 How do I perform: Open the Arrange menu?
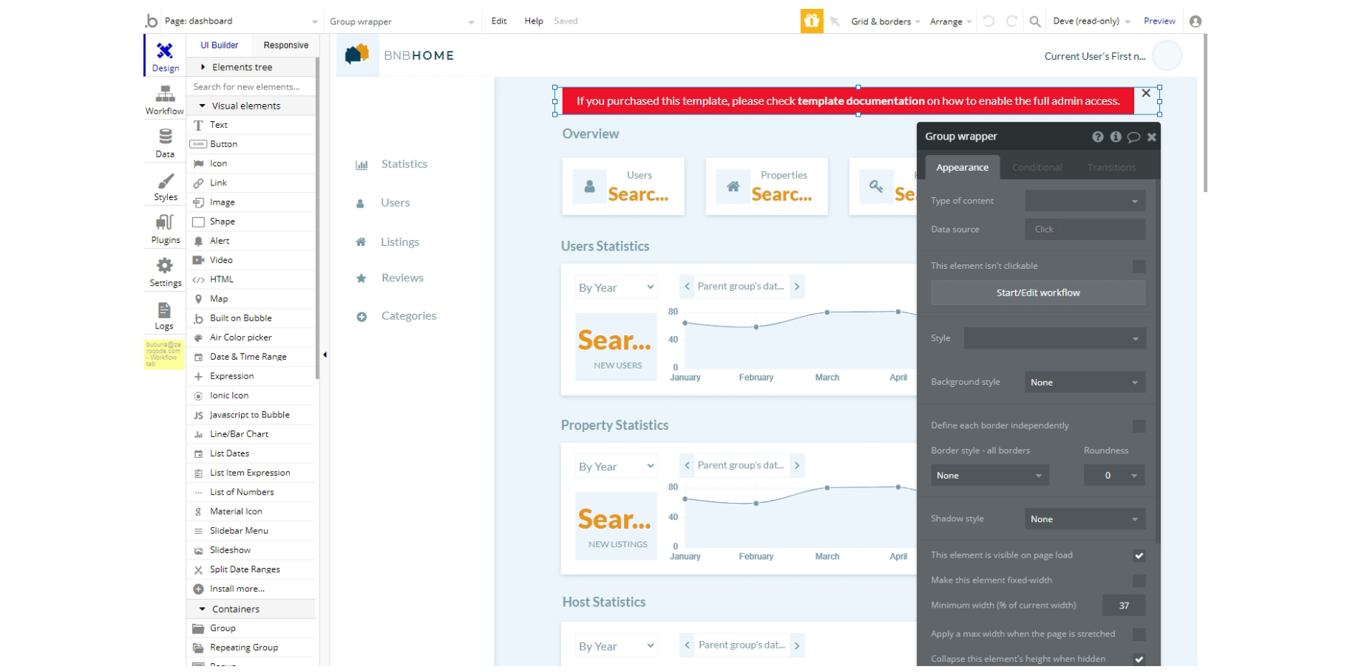coord(951,21)
